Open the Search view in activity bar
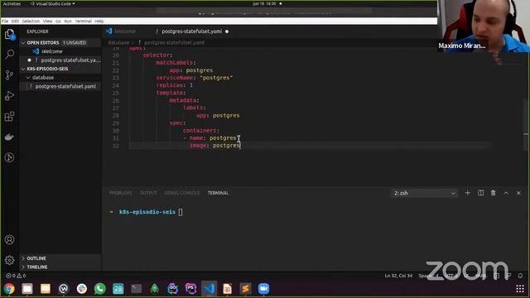 tap(9, 54)
